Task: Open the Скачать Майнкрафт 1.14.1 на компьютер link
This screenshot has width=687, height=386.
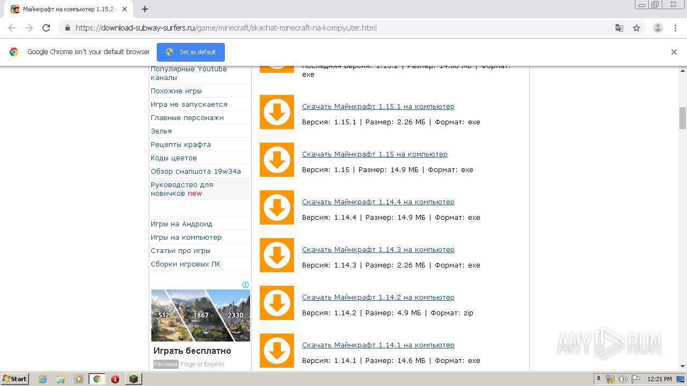Action: pos(378,345)
